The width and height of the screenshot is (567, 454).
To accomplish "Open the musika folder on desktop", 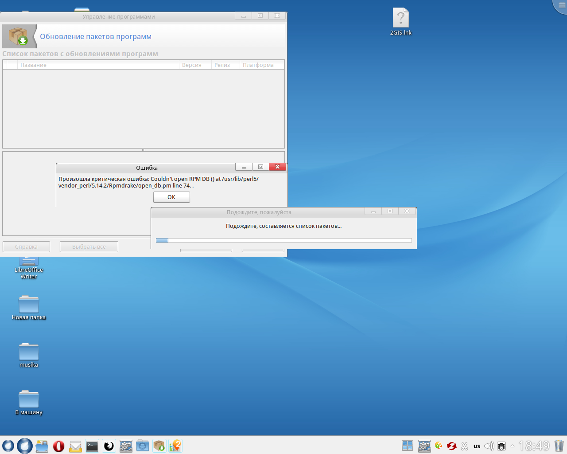I will [29, 352].
